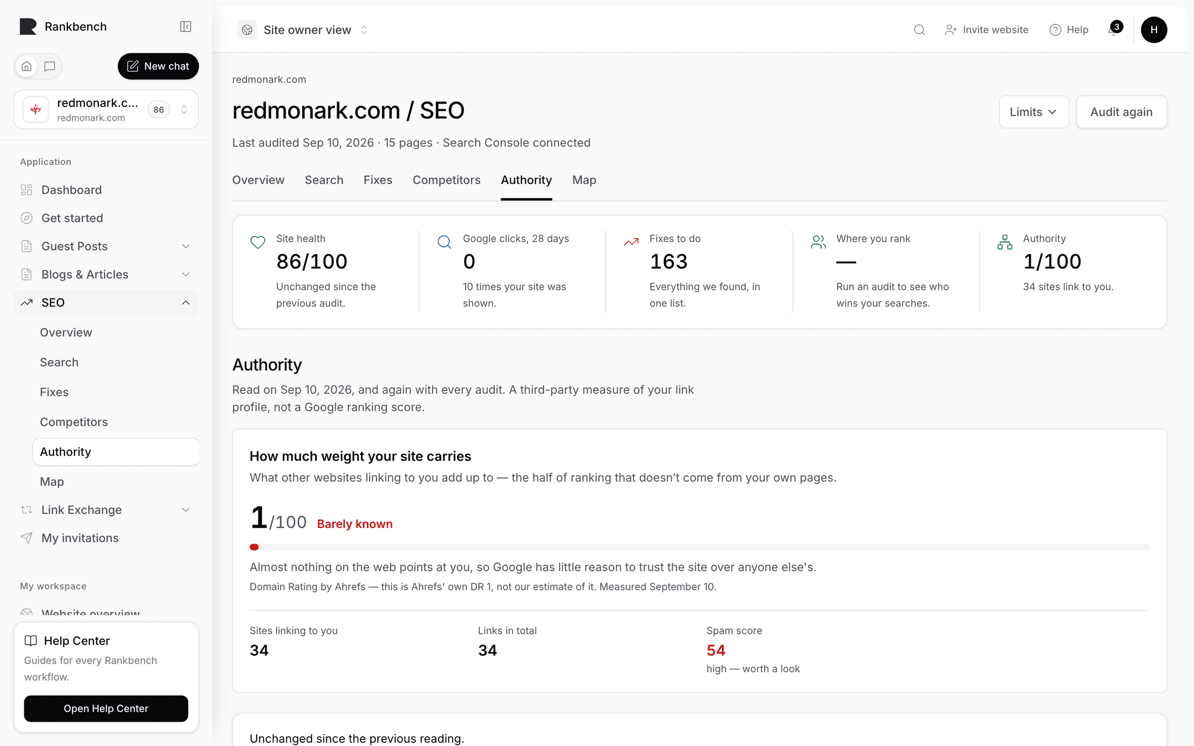Open the Help link in header
This screenshot has height=746, width=1194.
tap(1069, 30)
